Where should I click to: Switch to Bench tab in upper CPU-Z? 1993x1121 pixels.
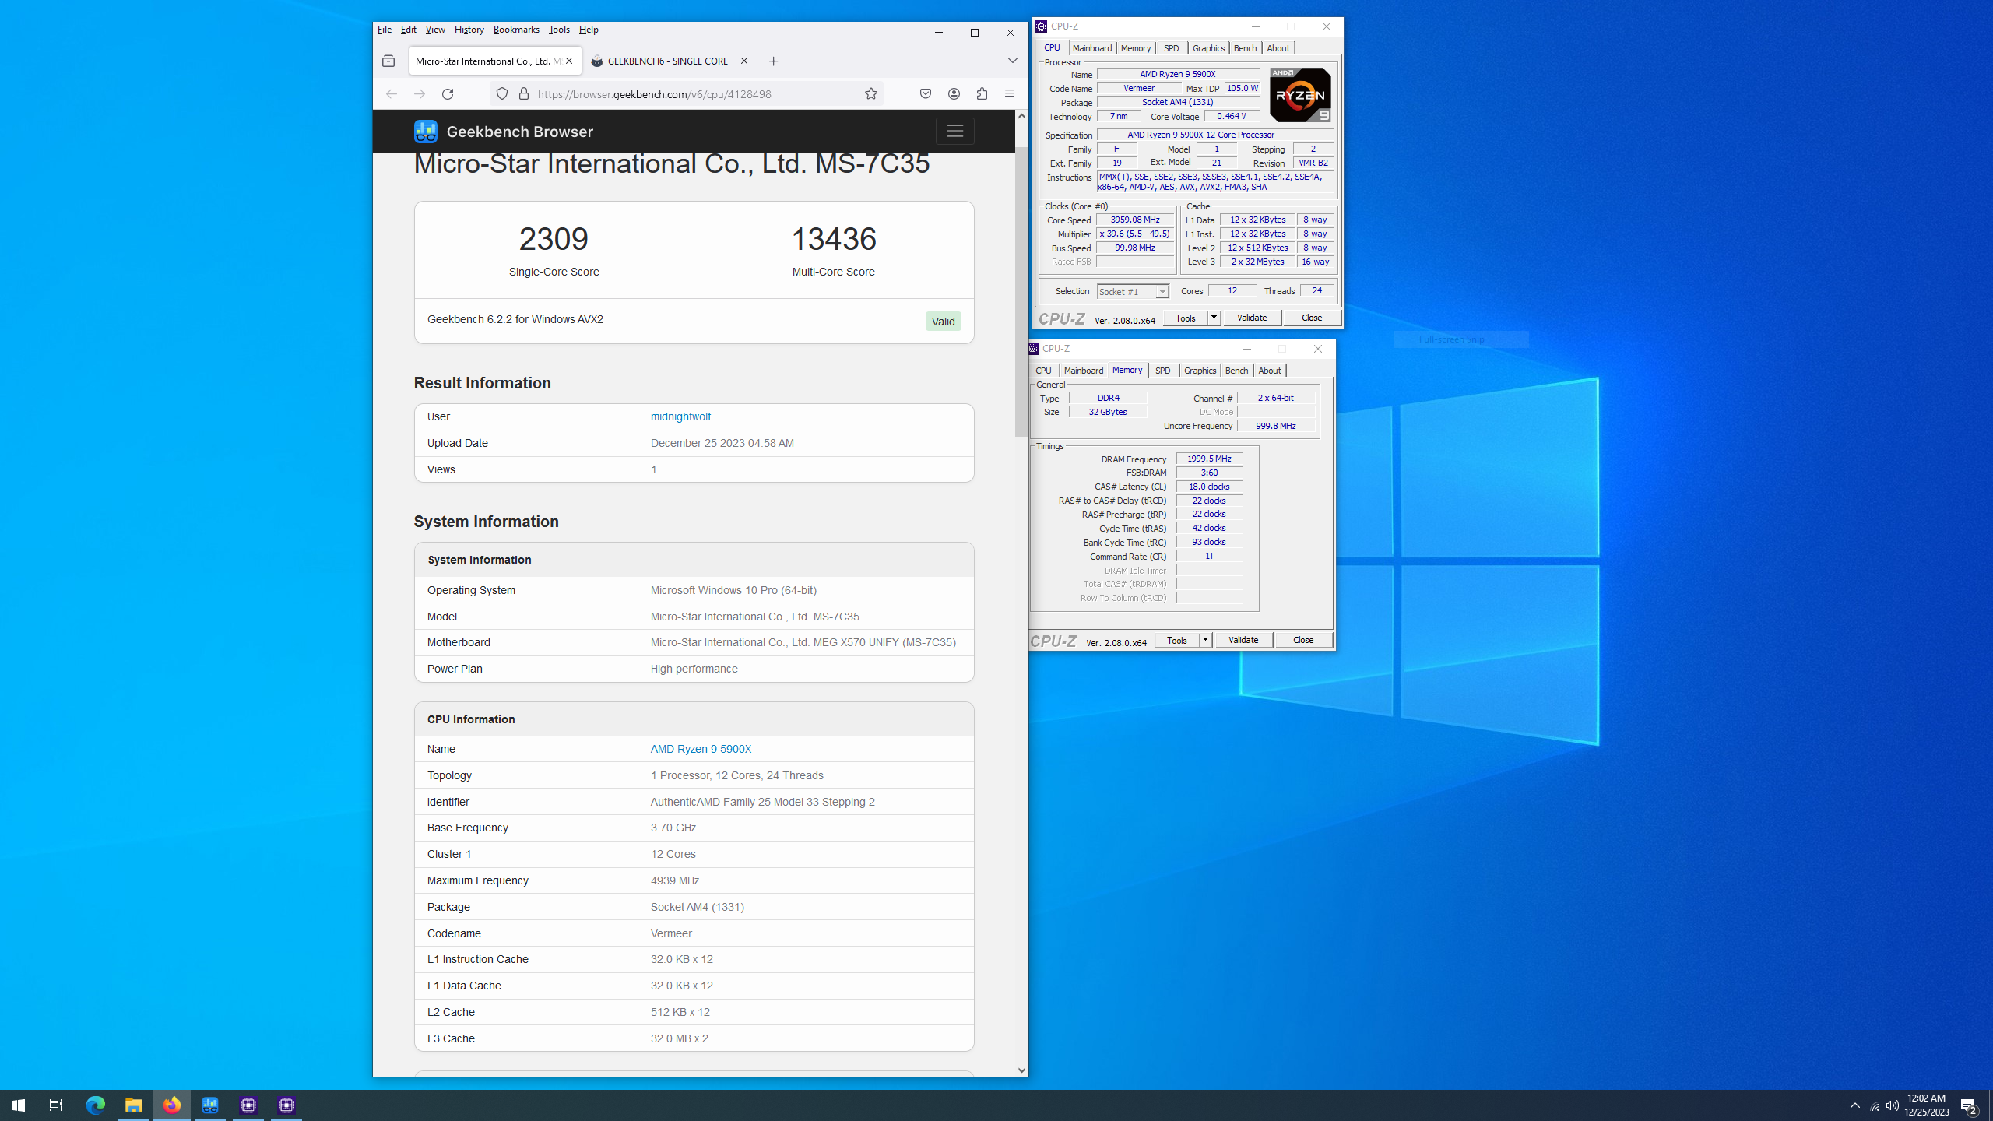click(x=1245, y=48)
